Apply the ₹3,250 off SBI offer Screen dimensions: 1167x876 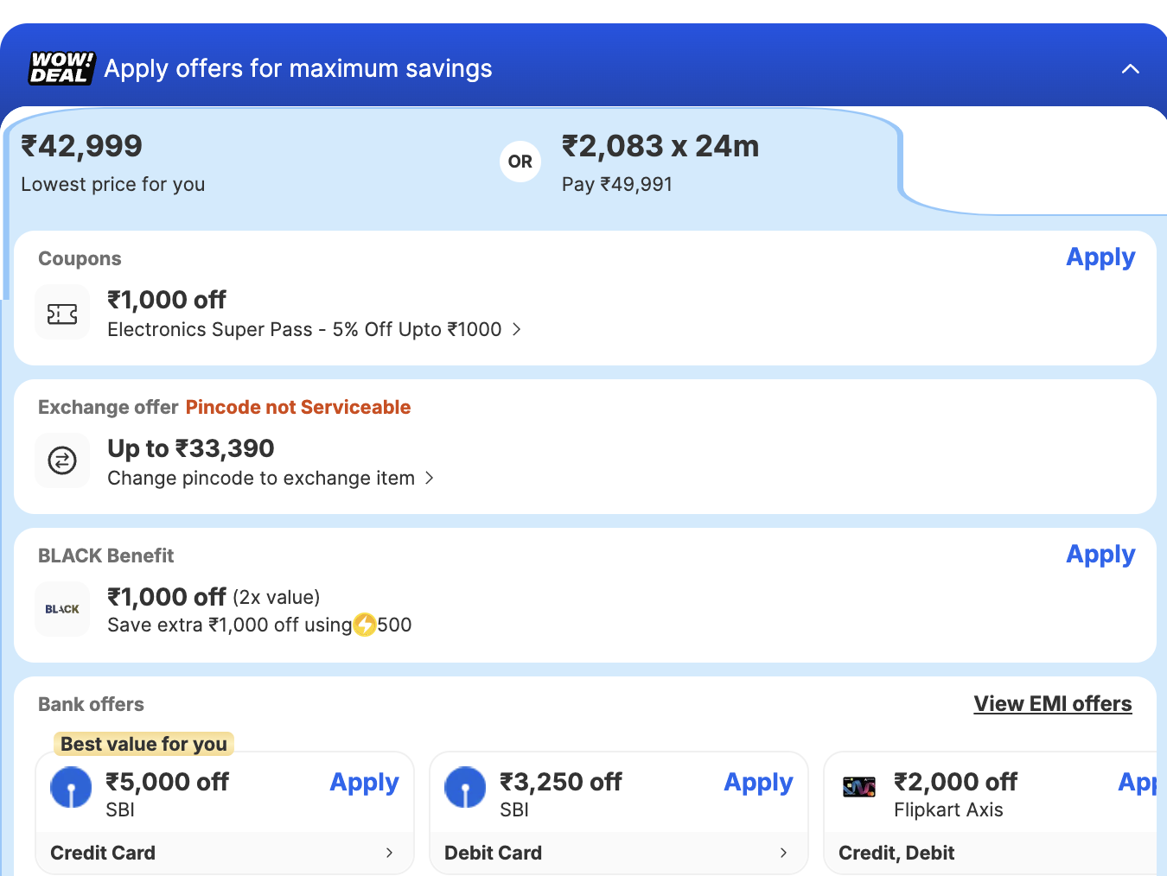[x=758, y=783]
